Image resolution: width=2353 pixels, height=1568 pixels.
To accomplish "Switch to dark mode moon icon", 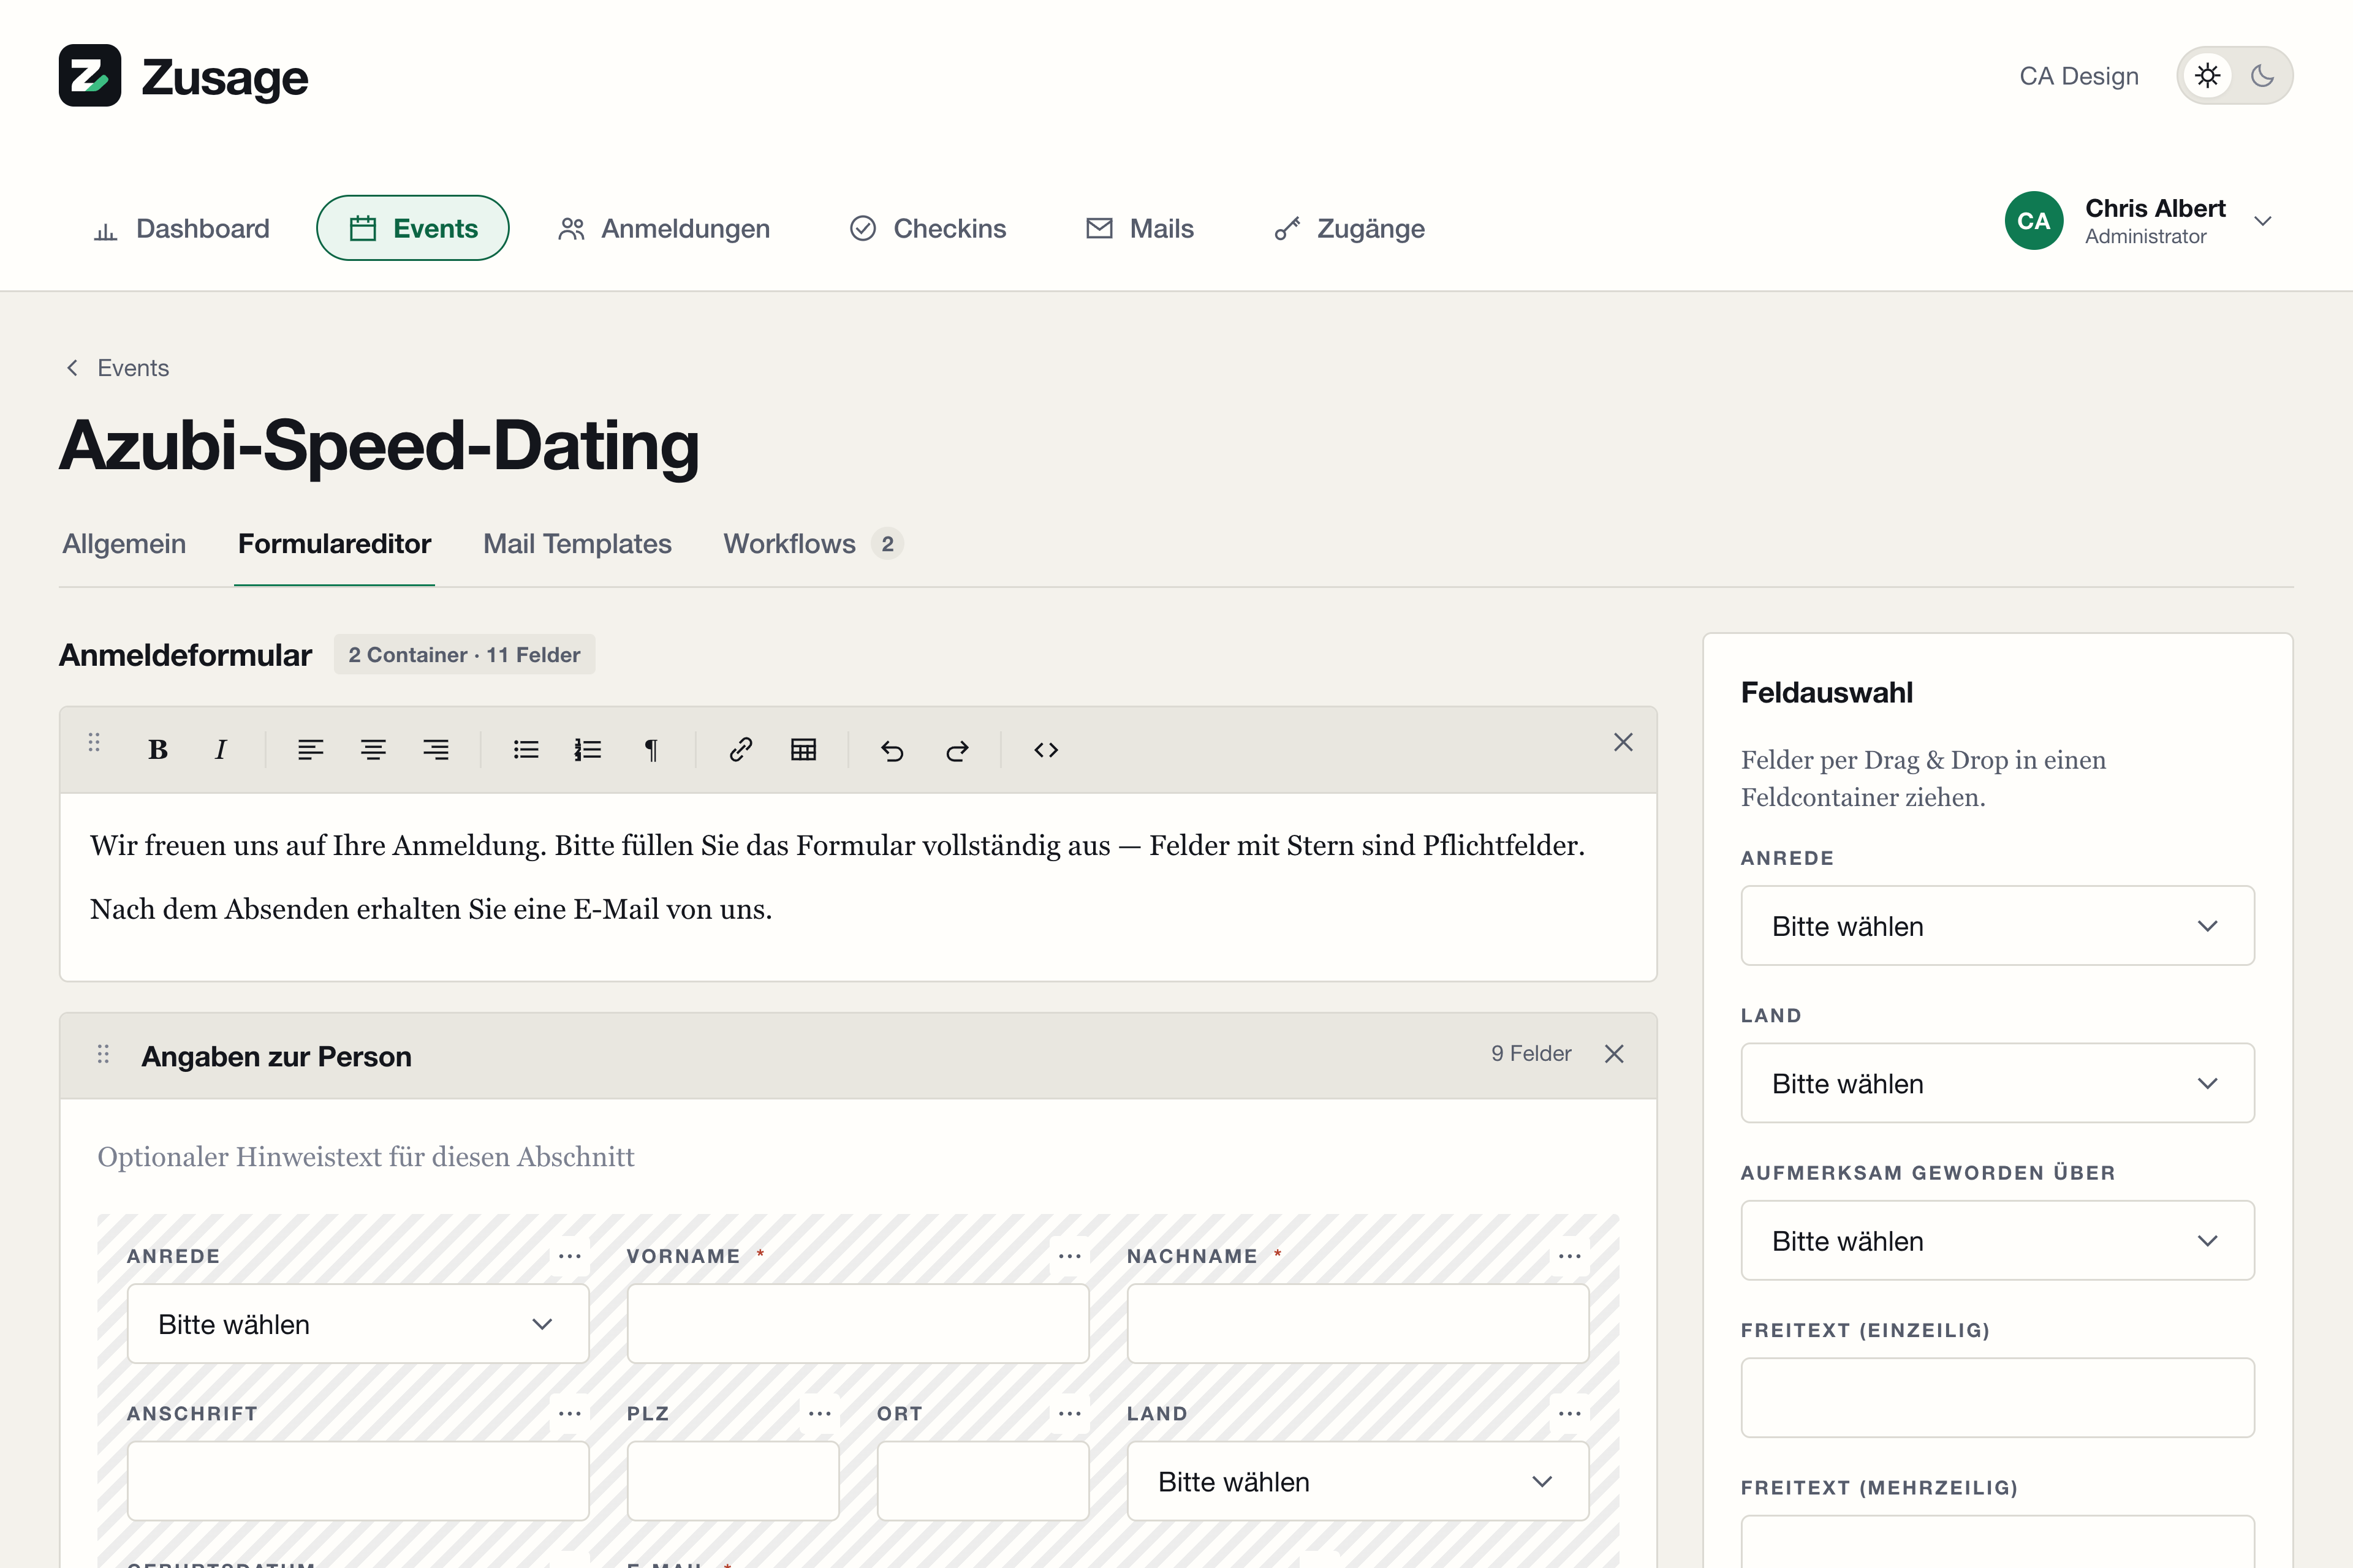I will point(2262,76).
